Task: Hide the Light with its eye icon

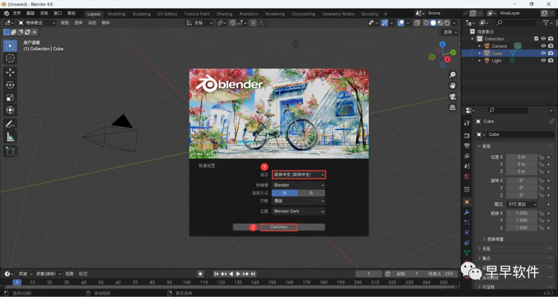Action: pyautogui.click(x=544, y=60)
